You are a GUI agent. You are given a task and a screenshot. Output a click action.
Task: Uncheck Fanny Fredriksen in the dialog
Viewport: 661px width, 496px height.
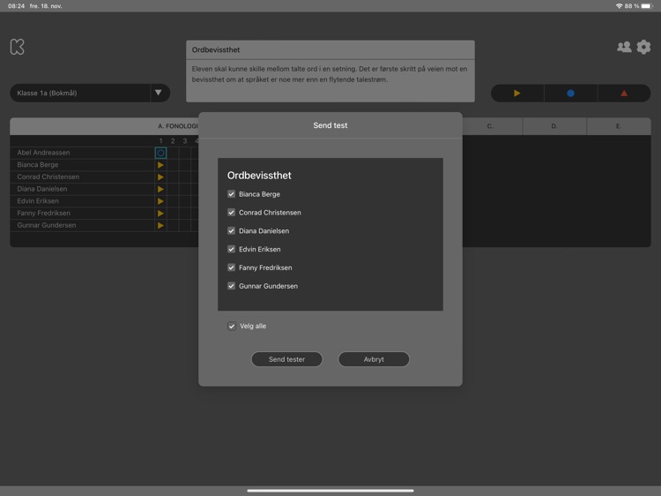point(231,267)
